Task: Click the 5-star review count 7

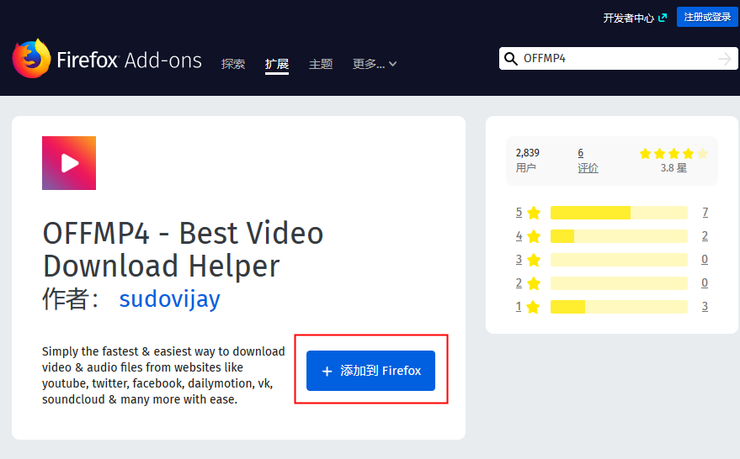Action: (705, 213)
